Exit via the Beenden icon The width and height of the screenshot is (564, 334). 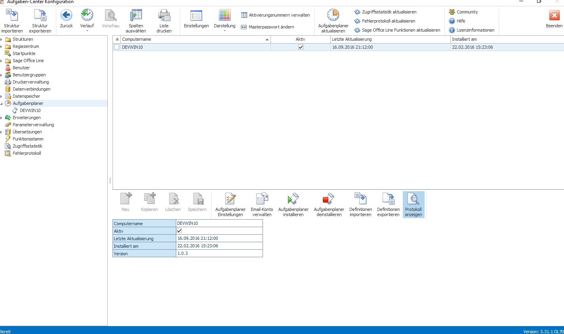pyautogui.click(x=554, y=15)
